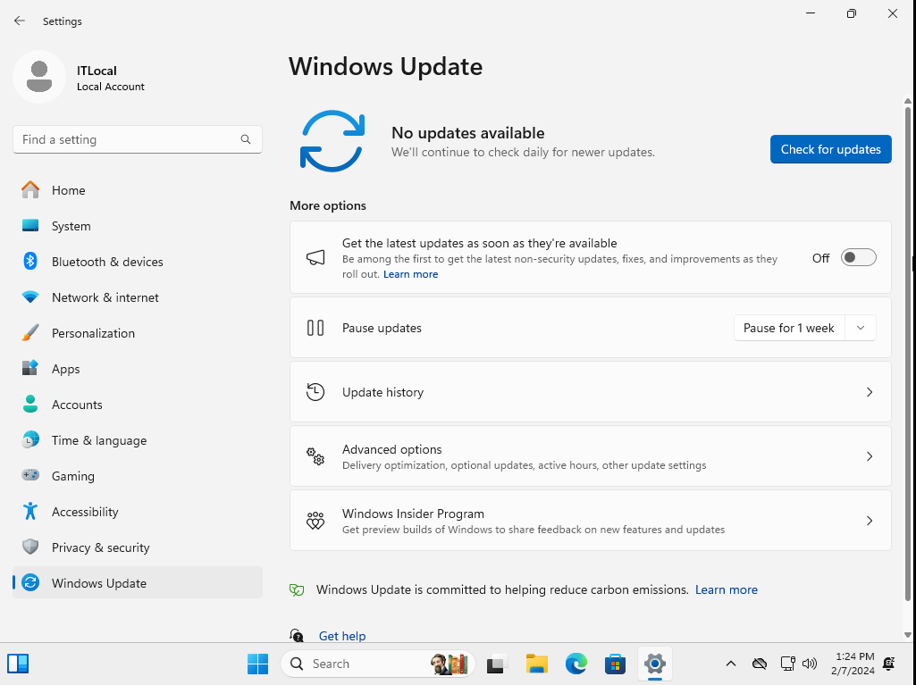Click the scrollbar down arrow
The image size is (916, 685).
click(907, 634)
